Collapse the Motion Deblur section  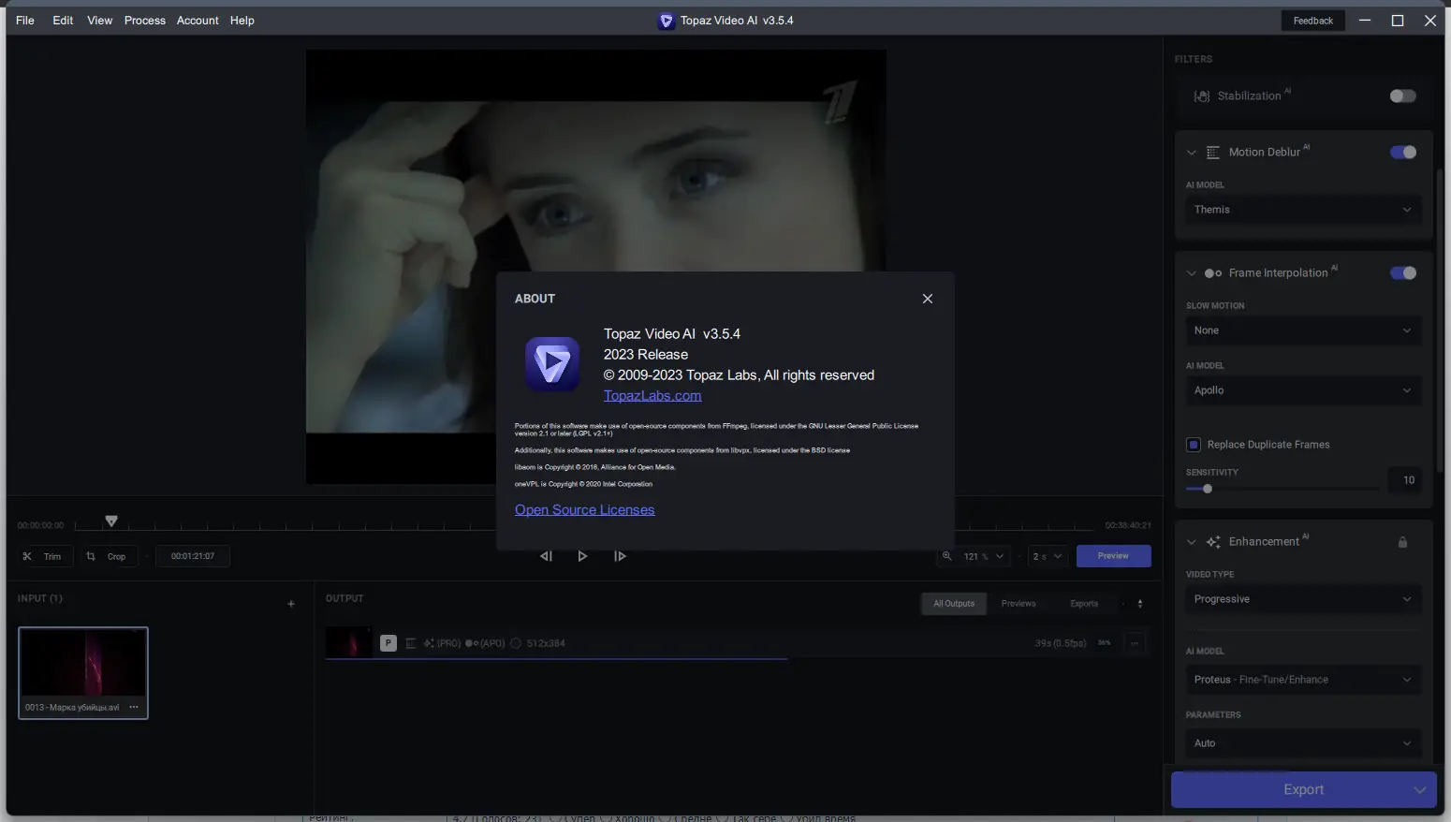1192,153
